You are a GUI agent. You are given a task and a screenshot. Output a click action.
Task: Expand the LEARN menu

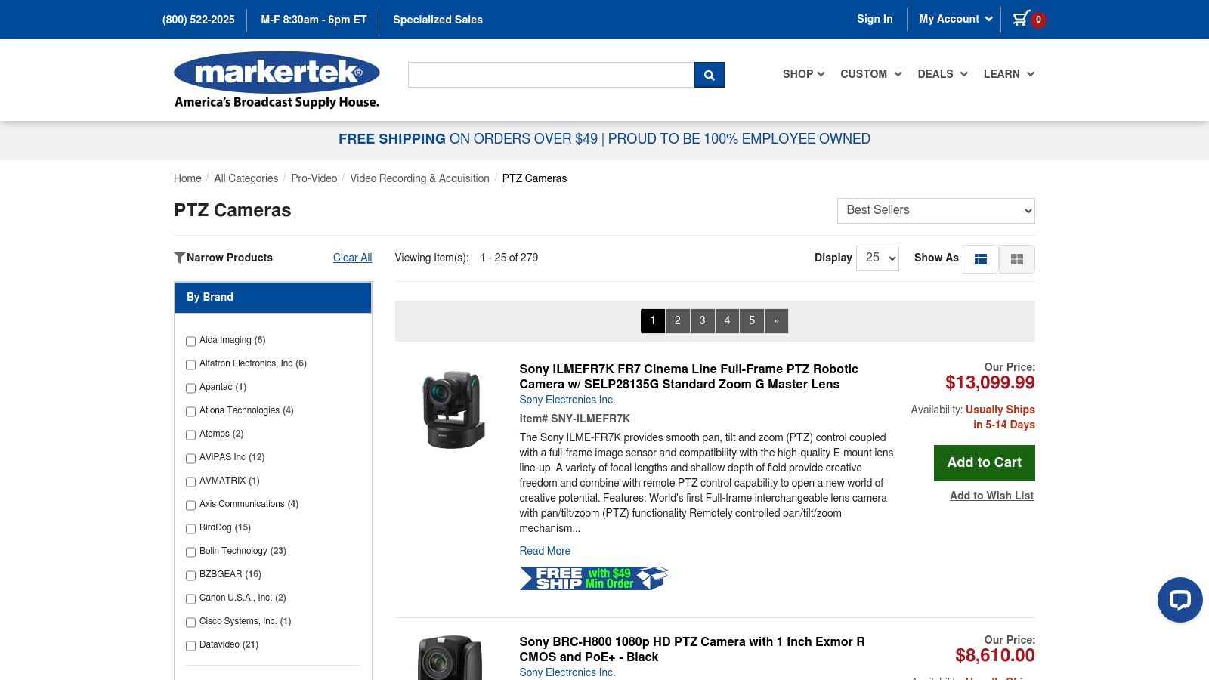pos(1009,74)
